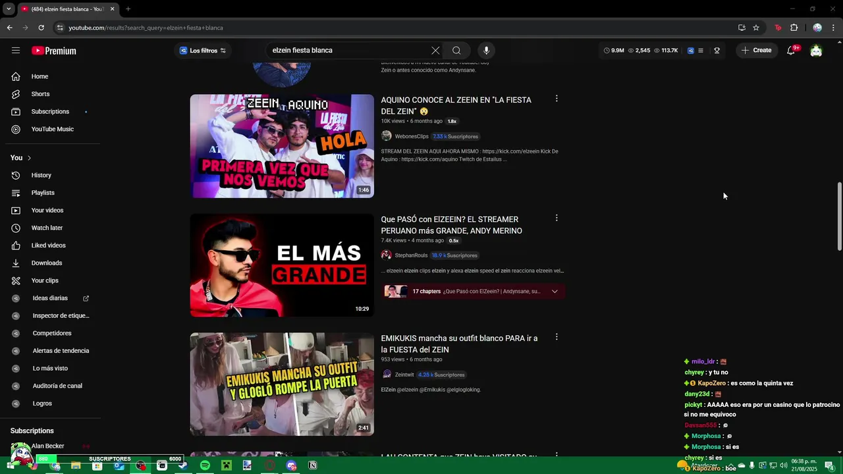Open a new browser tab

(128, 9)
